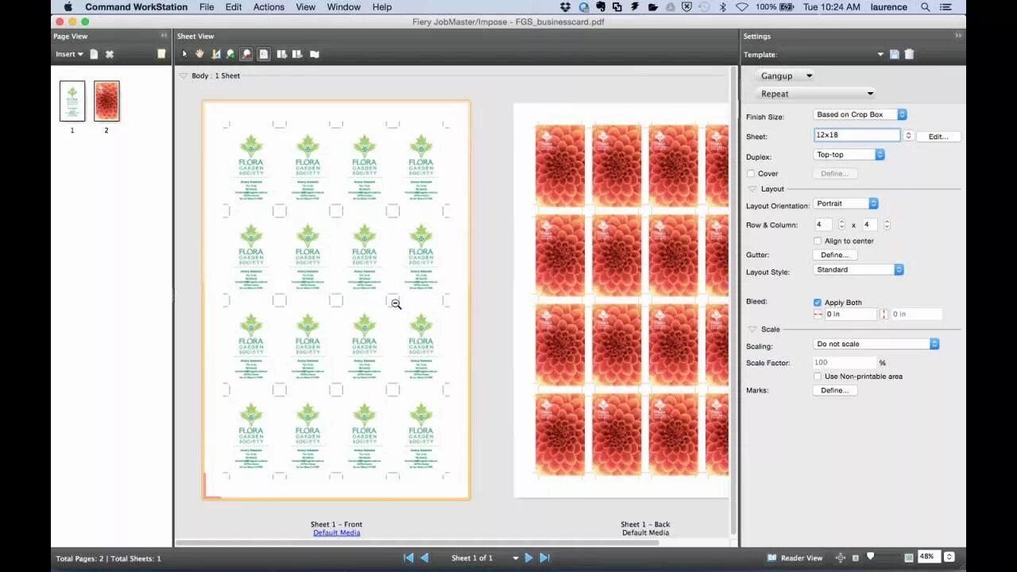Click the horizontal bleed icon
The width and height of the screenshot is (1017, 572).
tap(818, 315)
